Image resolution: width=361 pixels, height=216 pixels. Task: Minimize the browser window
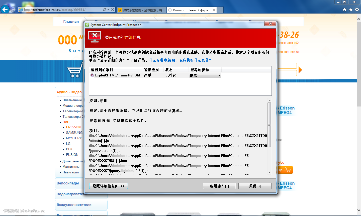pos(338,2)
